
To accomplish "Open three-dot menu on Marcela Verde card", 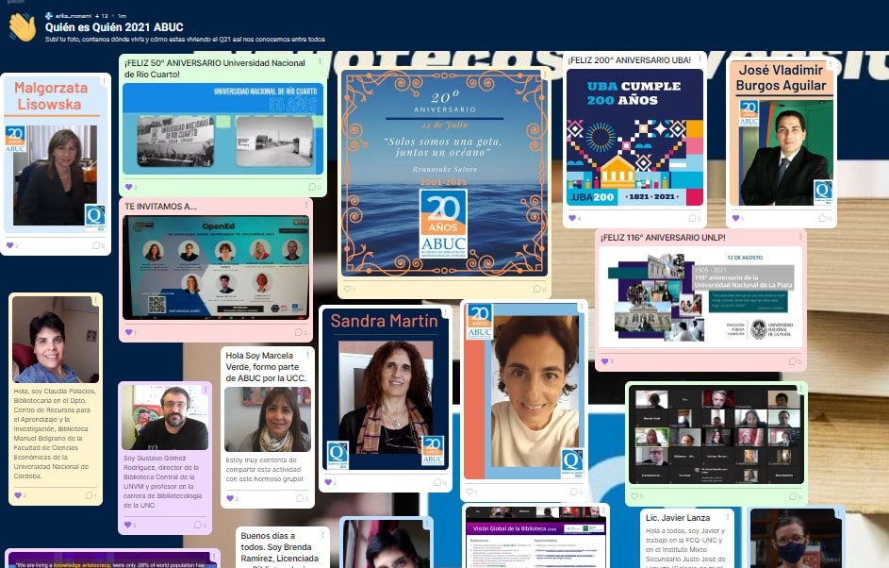I will pyautogui.click(x=308, y=355).
